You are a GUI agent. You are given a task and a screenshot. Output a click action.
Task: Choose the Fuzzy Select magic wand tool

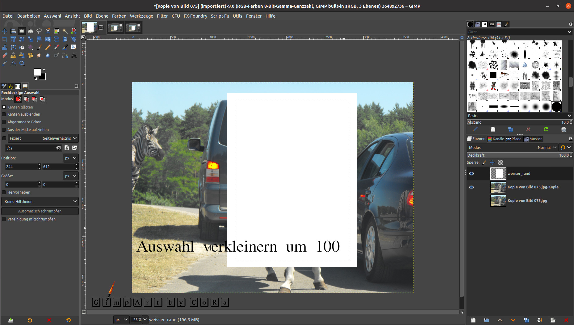click(65, 31)
